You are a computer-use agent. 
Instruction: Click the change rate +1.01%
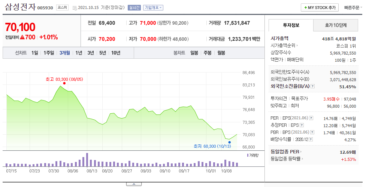[49, 37]
